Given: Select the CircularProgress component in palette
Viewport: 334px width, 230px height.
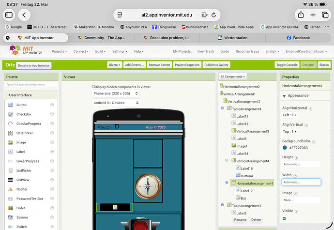Looking at the screenshot, I should [x=29, y=123].
